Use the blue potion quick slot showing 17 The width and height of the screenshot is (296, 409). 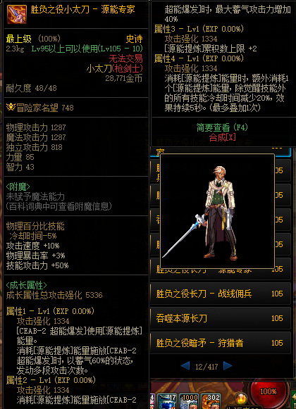pos(167,401)
